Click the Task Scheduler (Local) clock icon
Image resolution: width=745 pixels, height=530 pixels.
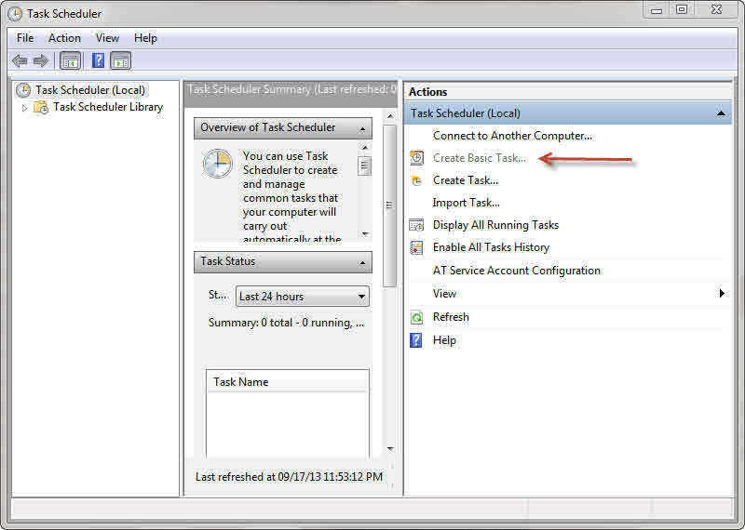(x=23, y=90)
